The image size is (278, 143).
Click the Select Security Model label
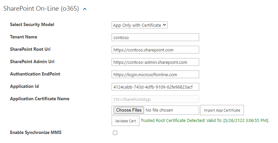[x=32, y=25]
